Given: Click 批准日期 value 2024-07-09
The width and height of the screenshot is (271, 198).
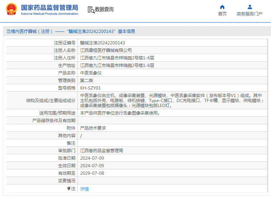Looking at the screenshot, I should pos(92,158).
